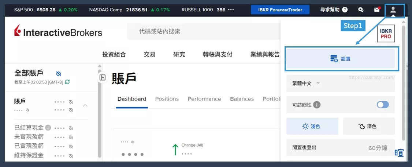The height and width of the screenshot is (167, 412).
Task: Click info icon beside 已結算現金
Action: pyautogui.click(x=48, y=128)
